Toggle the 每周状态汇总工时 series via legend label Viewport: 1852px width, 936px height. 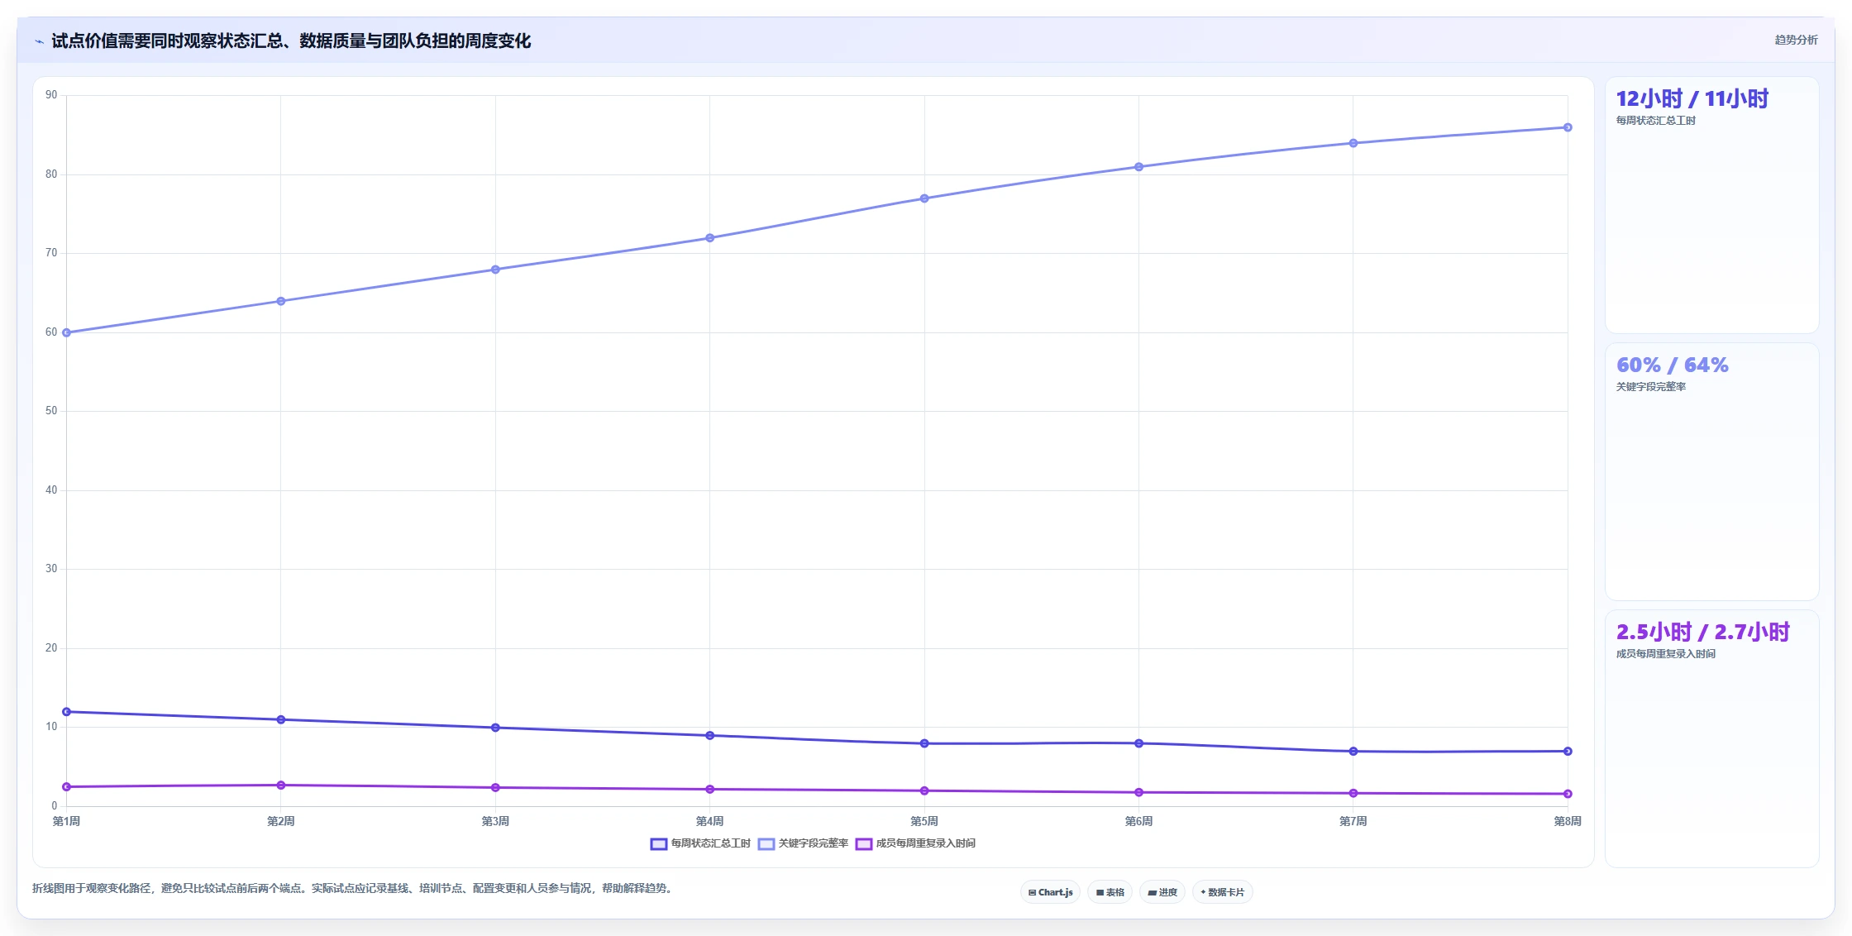pos(710,843)
